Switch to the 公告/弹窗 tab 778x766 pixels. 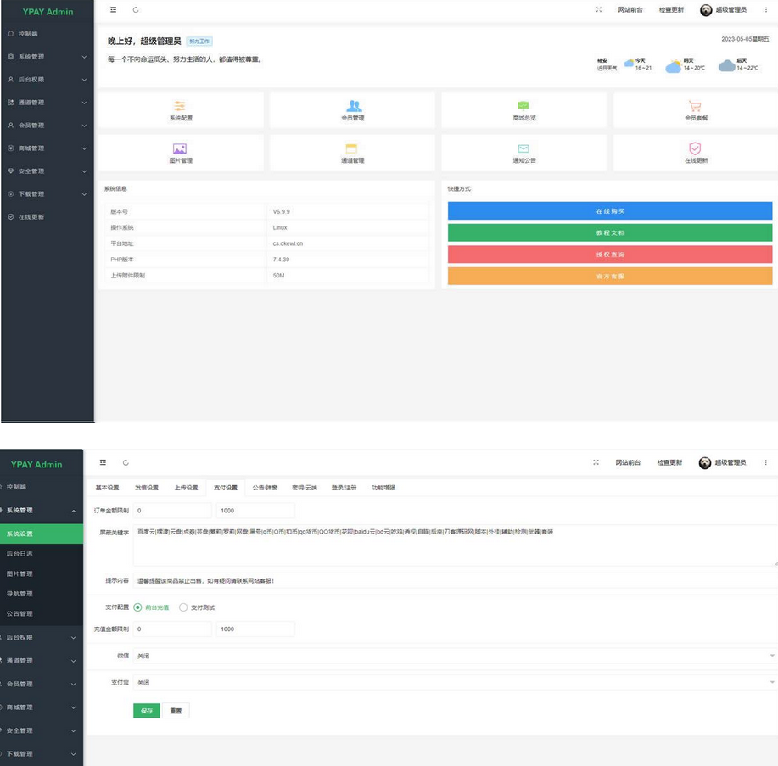coord(265,488)
